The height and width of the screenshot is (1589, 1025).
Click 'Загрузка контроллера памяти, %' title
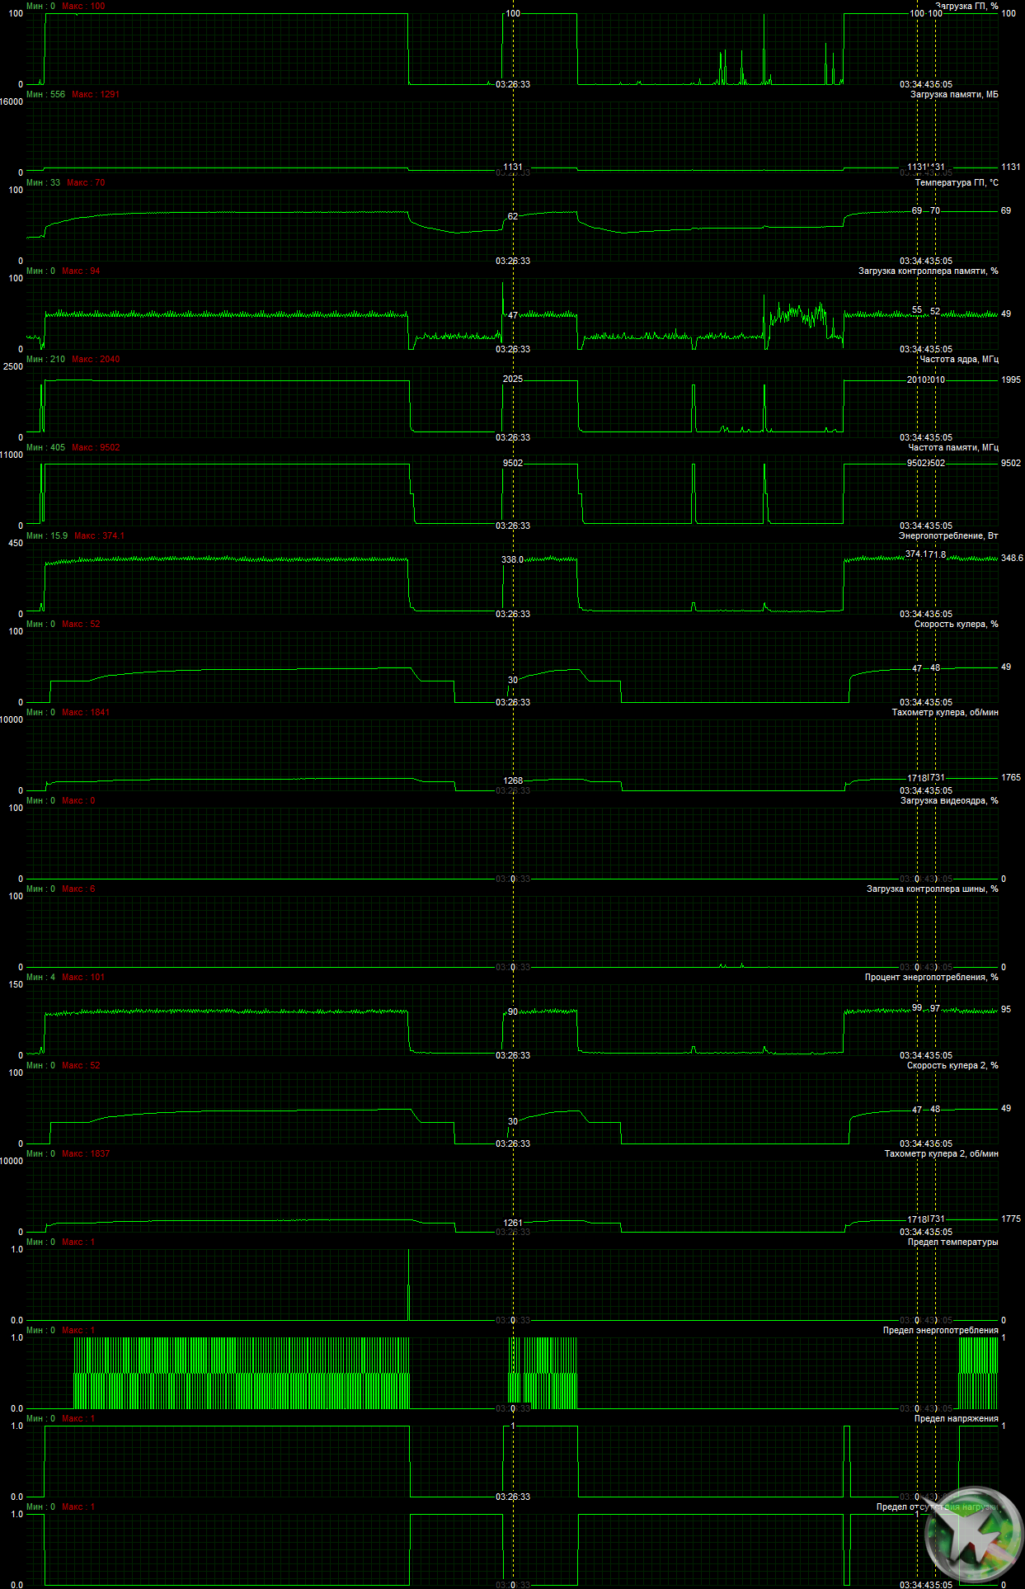click(929, 271)
